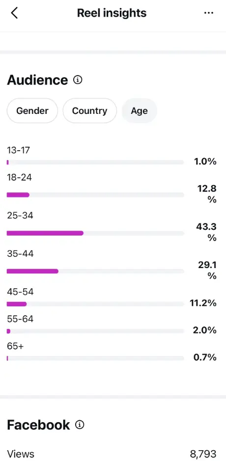The height and width of the screenshot is (461, 226).
Task: Tap the Audience section heading
Action: tap(37, 80)
